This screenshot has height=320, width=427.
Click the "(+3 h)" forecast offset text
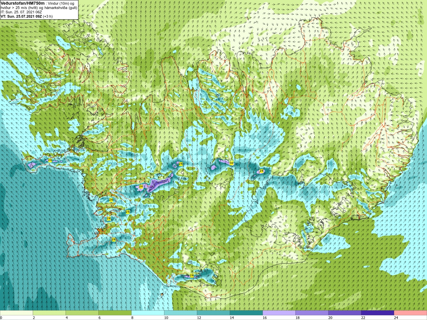point(48,16)
